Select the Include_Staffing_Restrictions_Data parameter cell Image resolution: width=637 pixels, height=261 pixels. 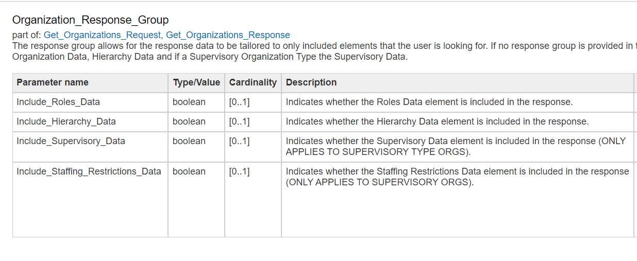coord(89,171)
